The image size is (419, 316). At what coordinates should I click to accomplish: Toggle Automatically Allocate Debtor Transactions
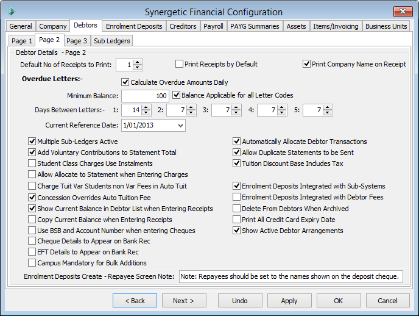point(236,142)
